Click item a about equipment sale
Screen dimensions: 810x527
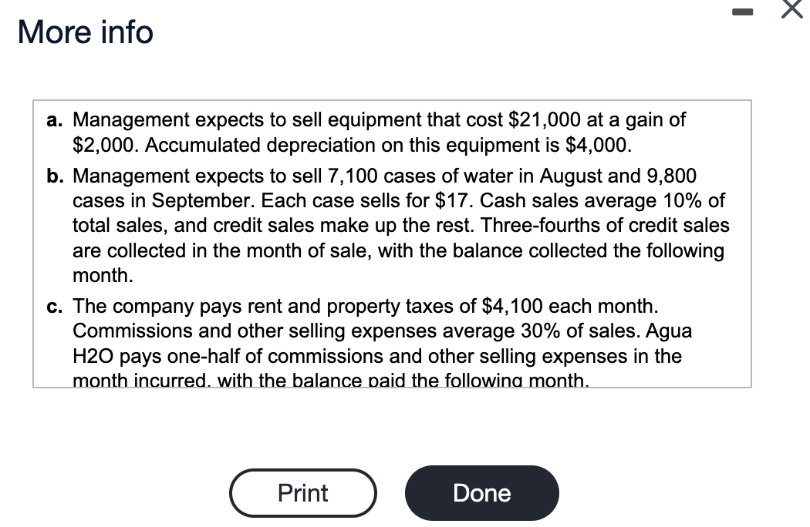pos(378,132)
